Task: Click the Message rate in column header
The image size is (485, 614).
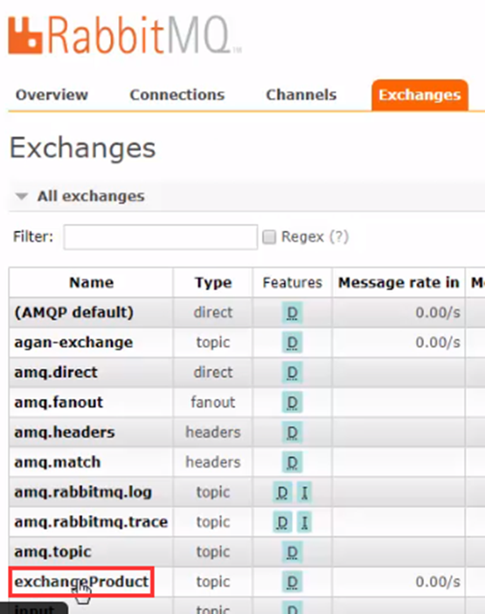Action: [398, 283]
